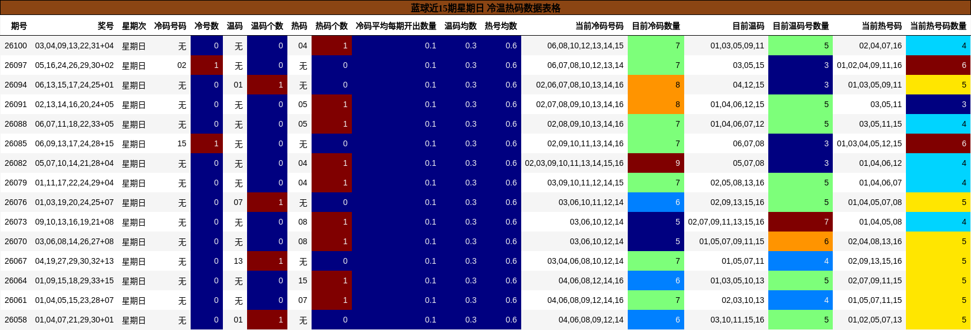Image resolution: width=971 pixels, height=330 pixels.
Task: Click the 热码均数 column header
Action: coord(500,26)
